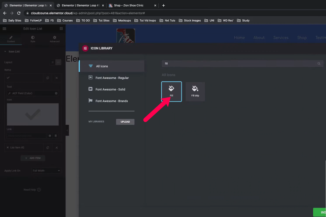
Task: Click the Upload button
Action: [x=125, y=122]
